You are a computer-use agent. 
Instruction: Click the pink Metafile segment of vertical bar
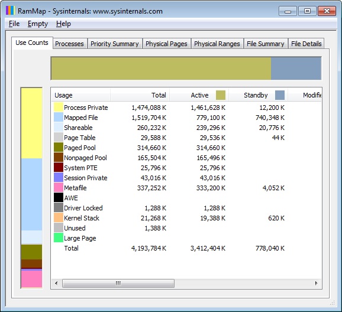pos(31,279)
